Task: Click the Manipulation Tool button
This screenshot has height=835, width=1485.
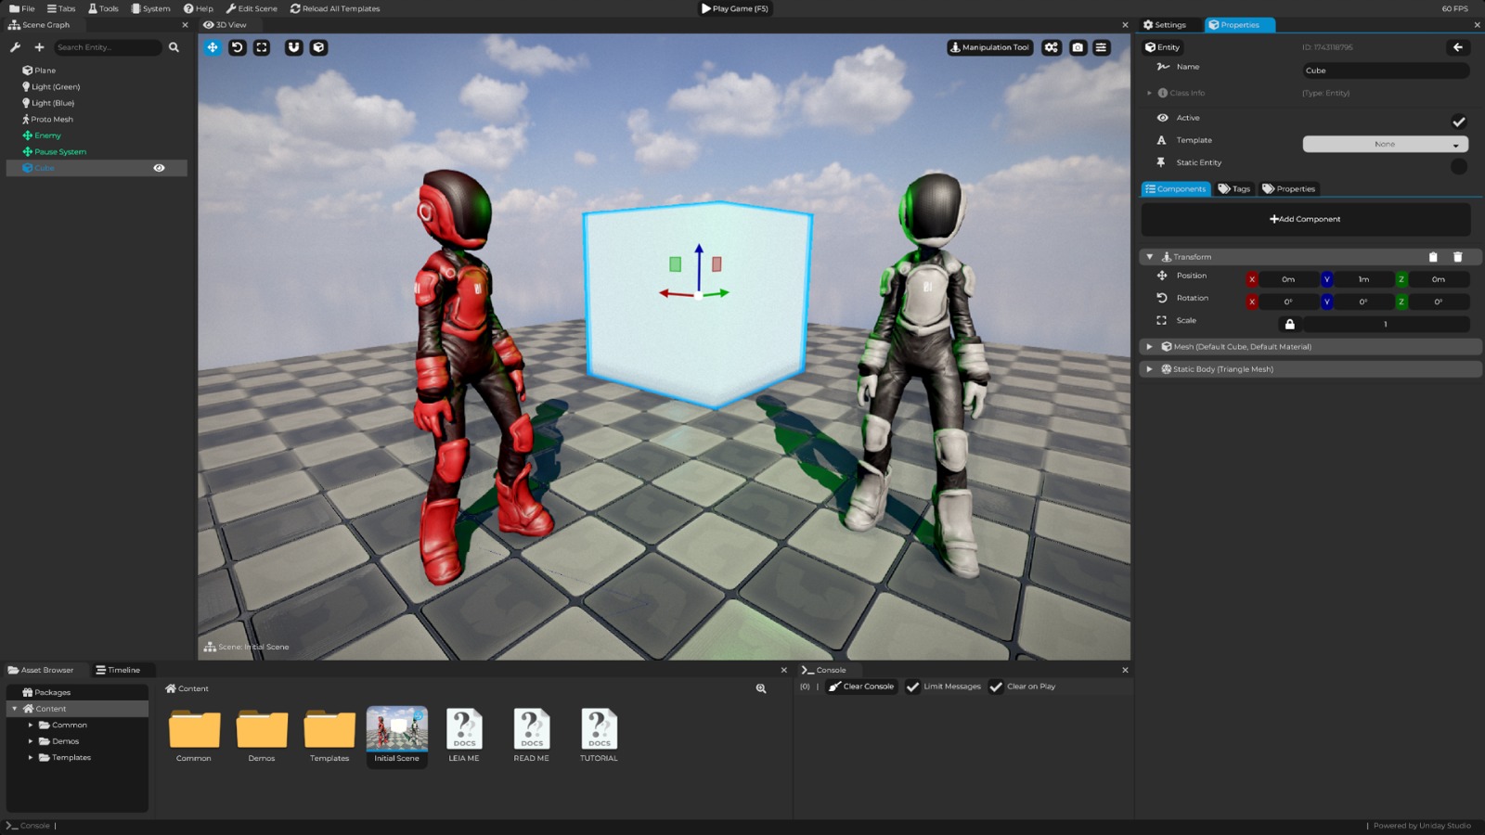Action: [x=989, y=47]
